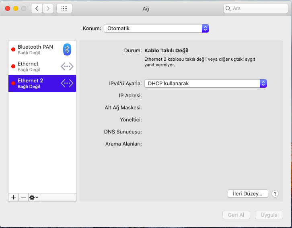Click the Ethernet 2 connection arrows icon
Screen dimensions: 292x228
(67, 83)
